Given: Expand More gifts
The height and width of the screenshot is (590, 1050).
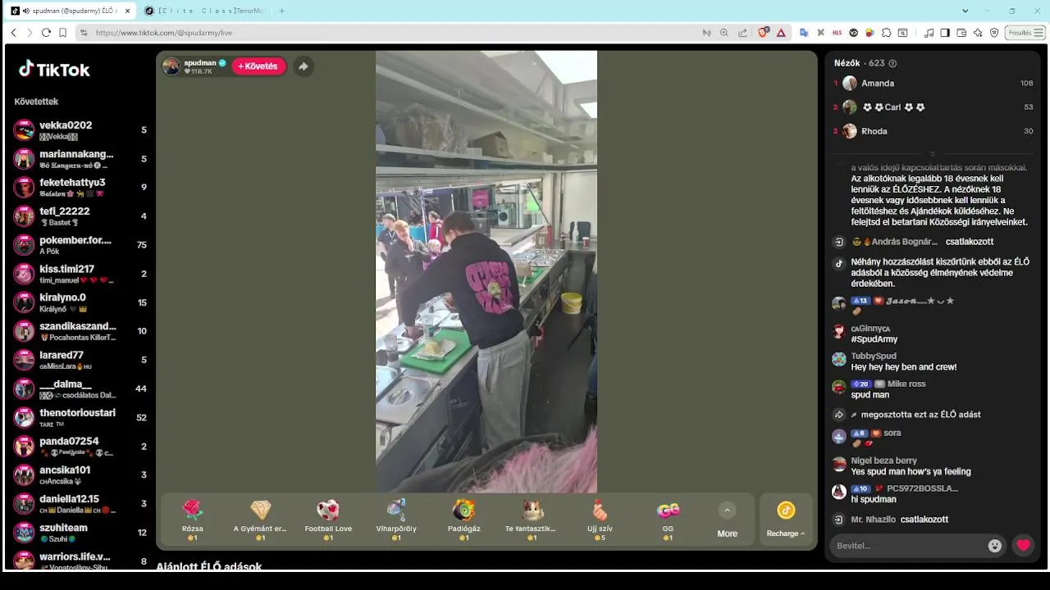Looking at the screenshot, I should coord(727,520).
